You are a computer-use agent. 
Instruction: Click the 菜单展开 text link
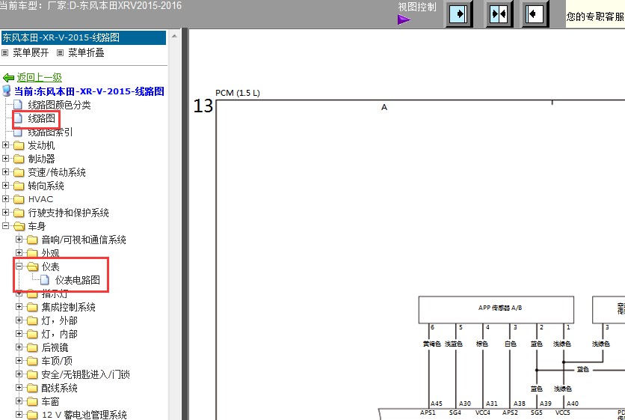31,52
